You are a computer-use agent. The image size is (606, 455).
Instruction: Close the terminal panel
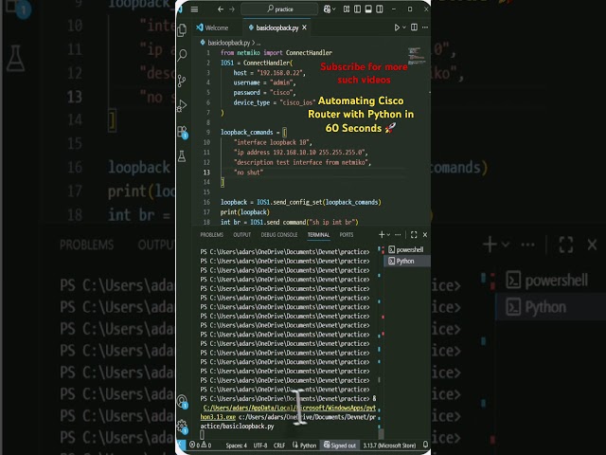[x=425, y=235]
